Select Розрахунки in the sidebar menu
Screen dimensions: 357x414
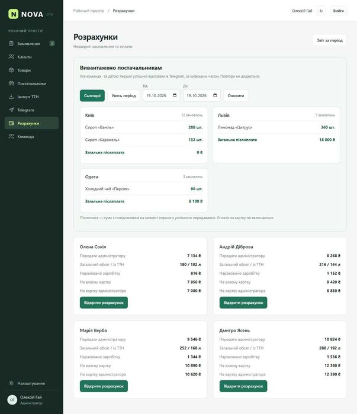point(31,123)
